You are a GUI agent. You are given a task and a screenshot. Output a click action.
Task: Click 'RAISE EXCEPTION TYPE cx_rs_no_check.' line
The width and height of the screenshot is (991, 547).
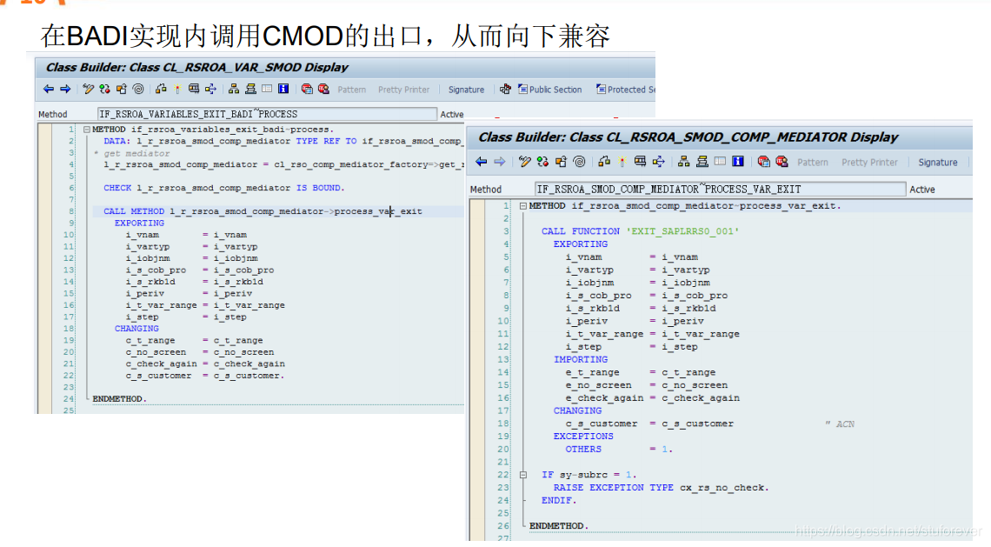(x=661, y=488)
